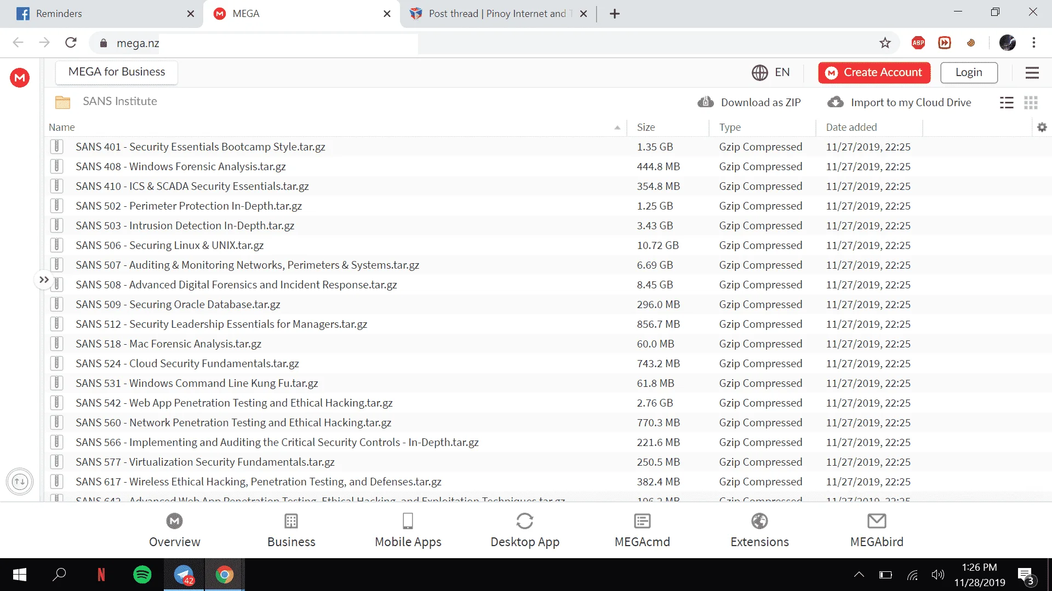
Task: Click the language globe icon
Action: click(759, 72)
